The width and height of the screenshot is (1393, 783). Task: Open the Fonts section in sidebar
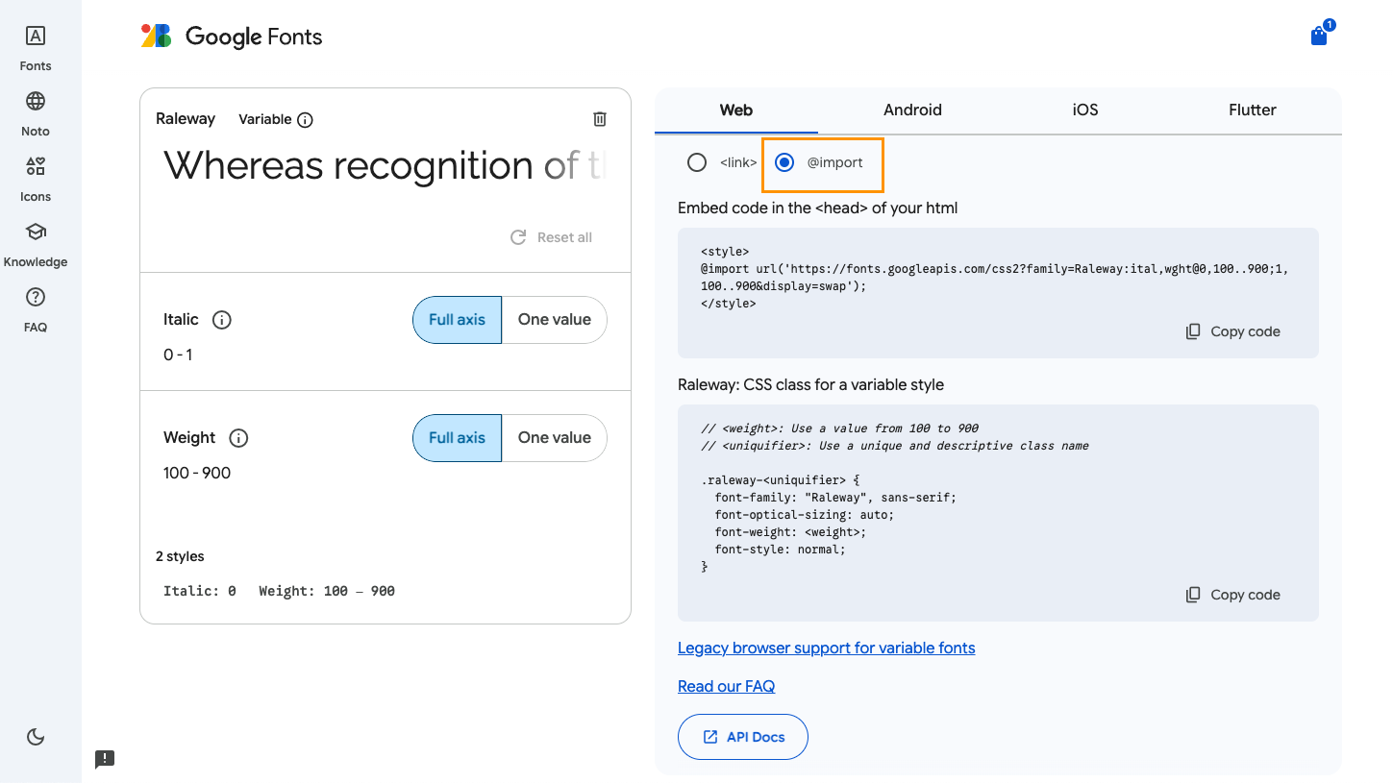pos(36,49)
